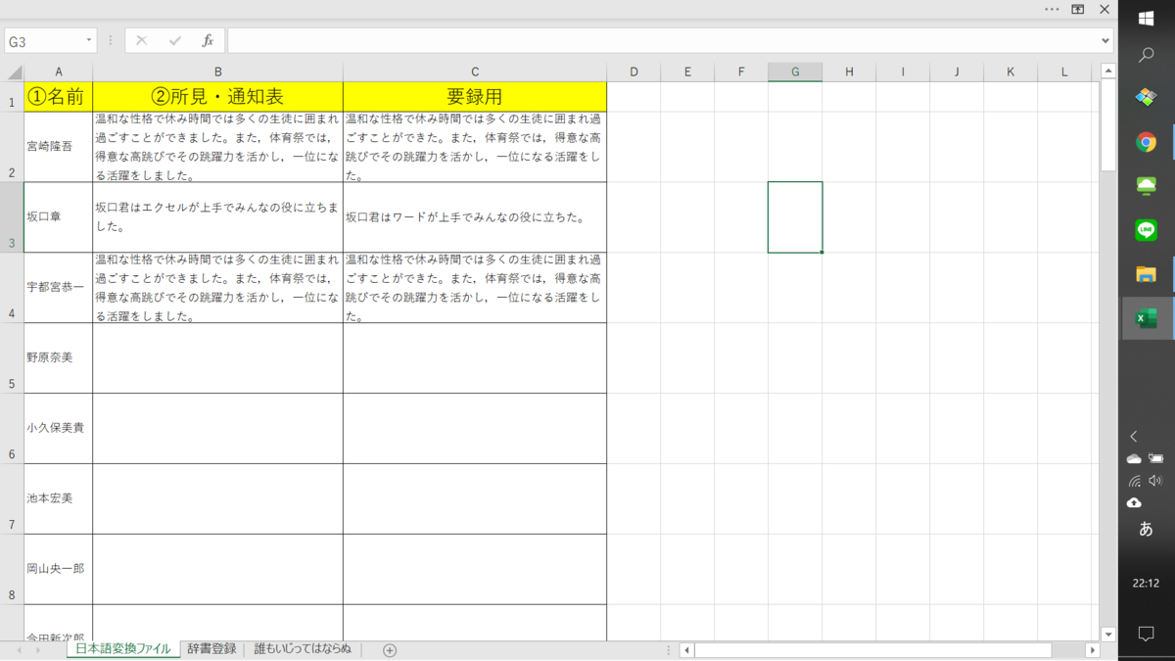Viewport: 1175px width, 661px height.
Task: Add a new sheet with plus button
Action: pos(390,650)
